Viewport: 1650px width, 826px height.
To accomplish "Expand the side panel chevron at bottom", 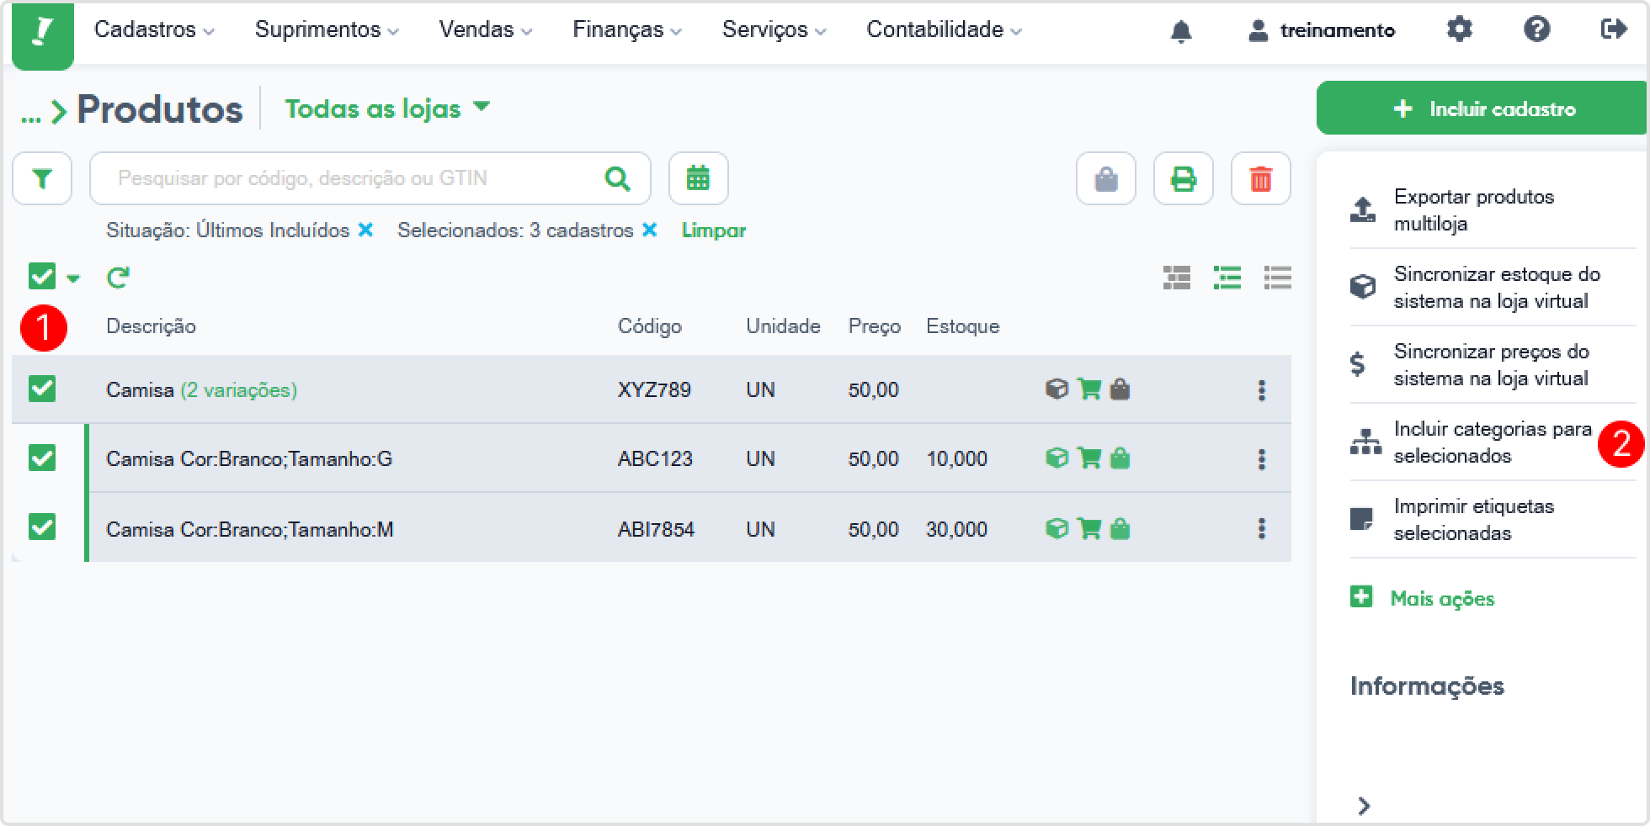I will tap(1364, 806).
